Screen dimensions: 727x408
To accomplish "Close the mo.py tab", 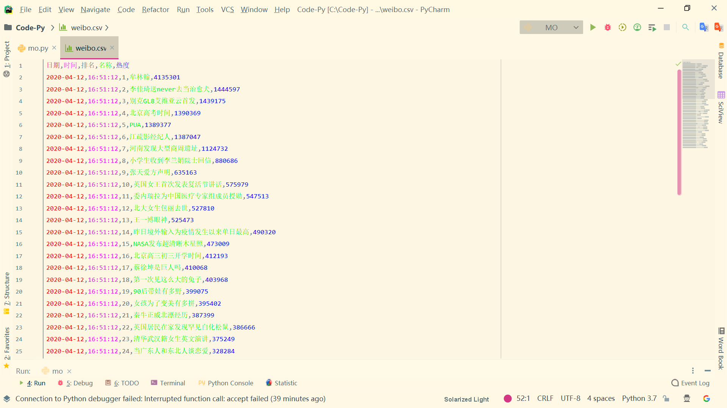I will pyautogui.click(x=54, y=48).
